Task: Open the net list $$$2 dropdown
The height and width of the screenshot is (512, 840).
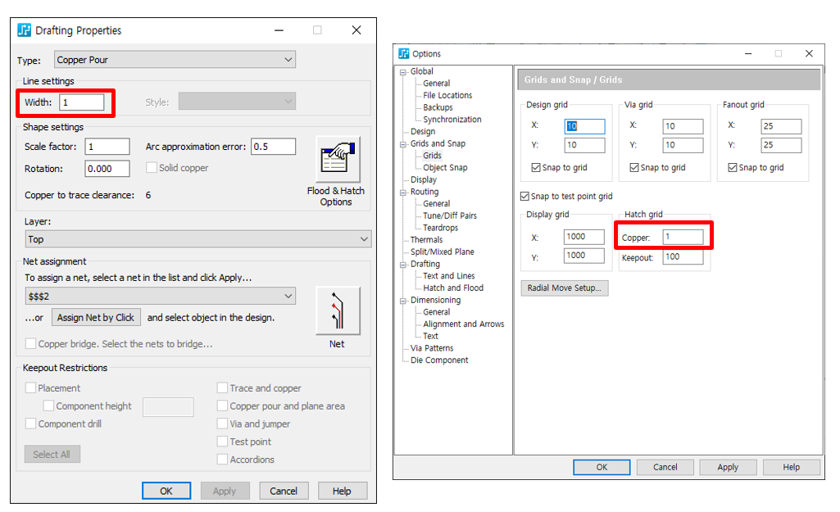Action: [160, 296]
